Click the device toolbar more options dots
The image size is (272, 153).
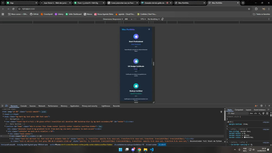coord(269,19)
